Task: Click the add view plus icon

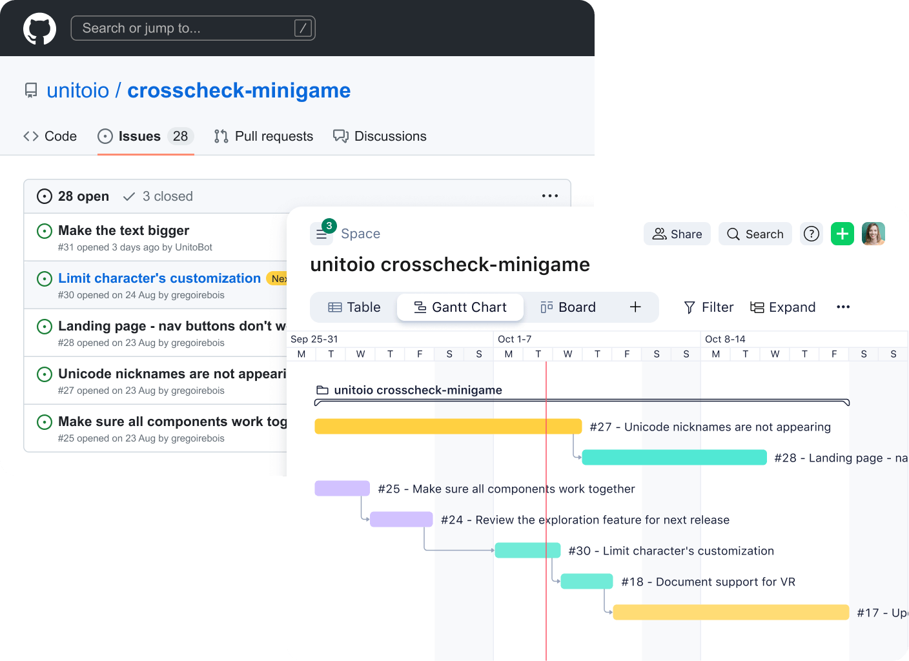Action: (635, 307)
